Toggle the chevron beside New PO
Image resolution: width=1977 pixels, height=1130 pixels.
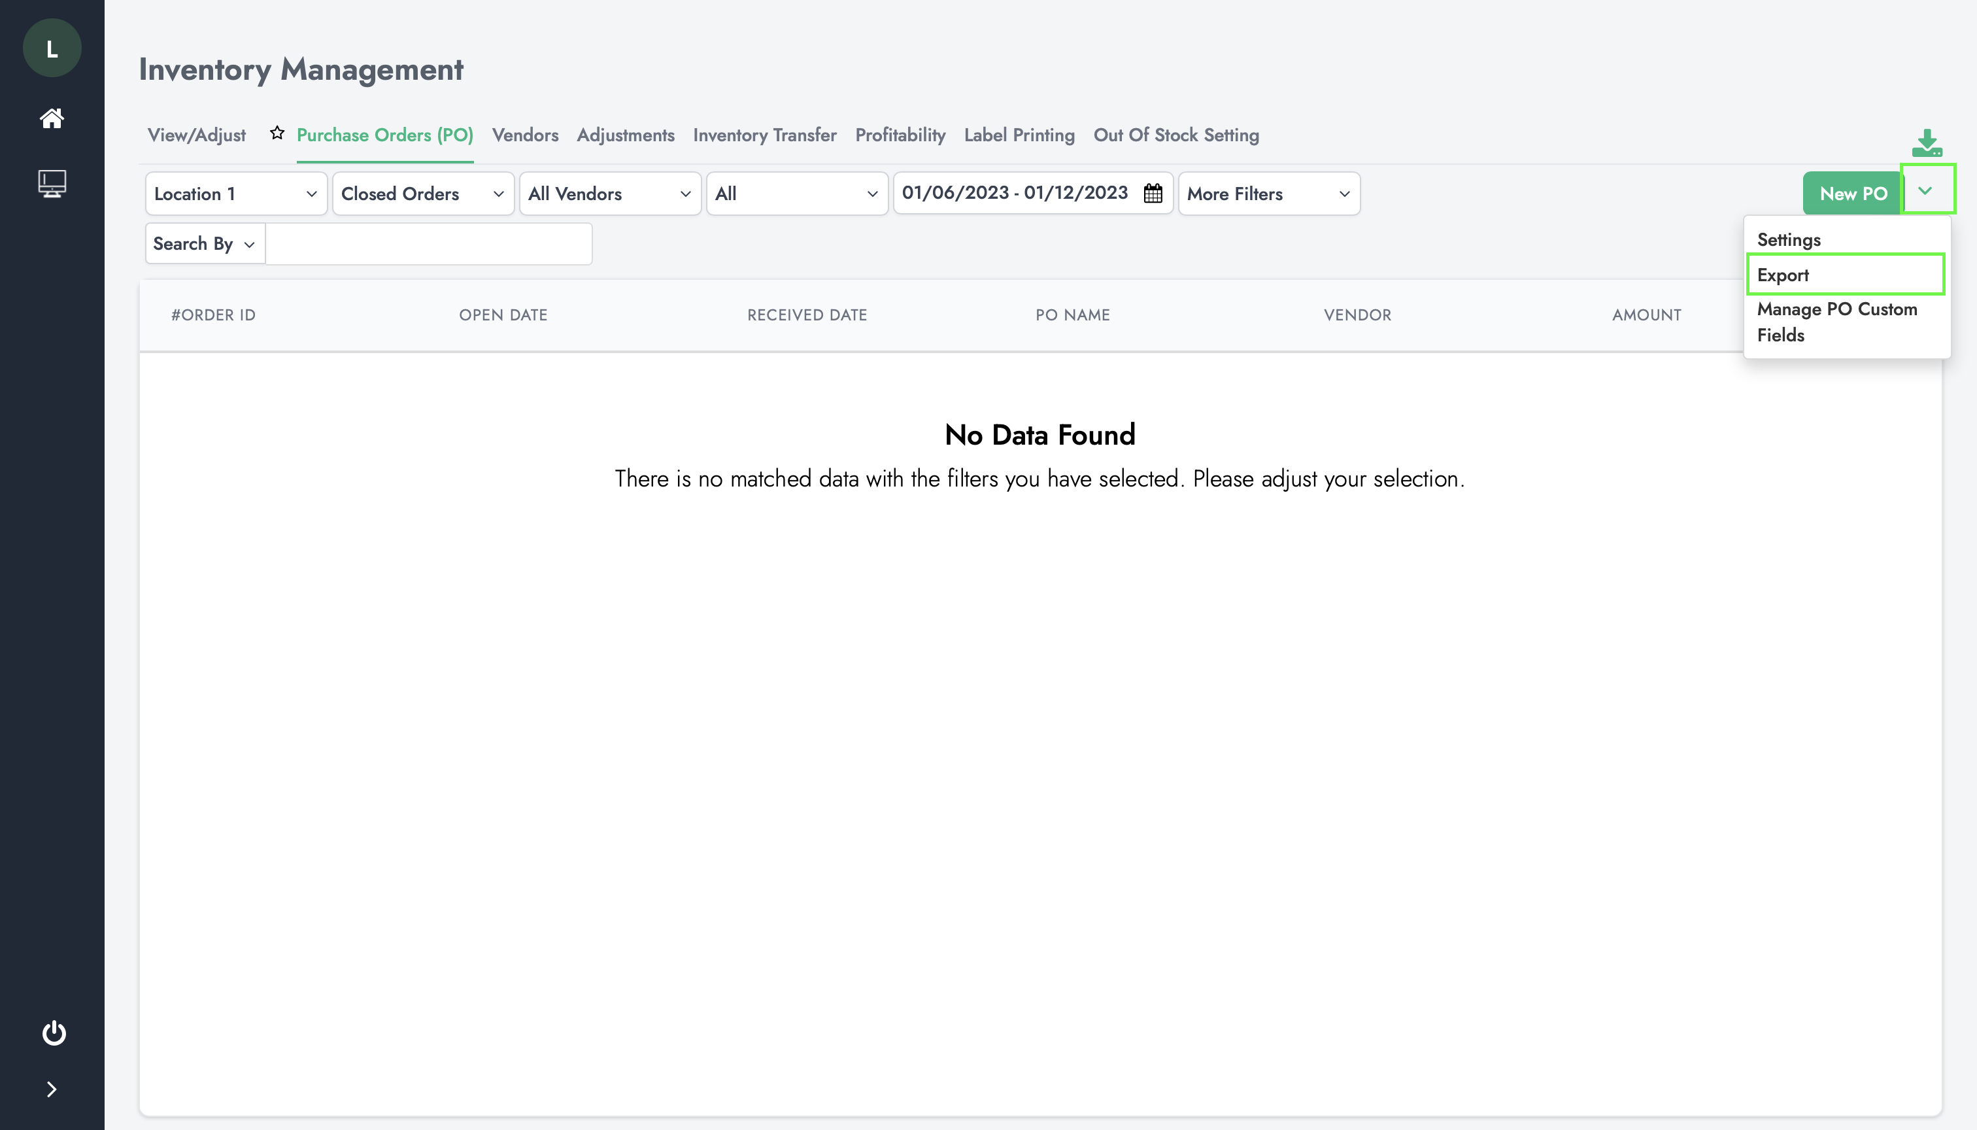(x=1926, y=191)
